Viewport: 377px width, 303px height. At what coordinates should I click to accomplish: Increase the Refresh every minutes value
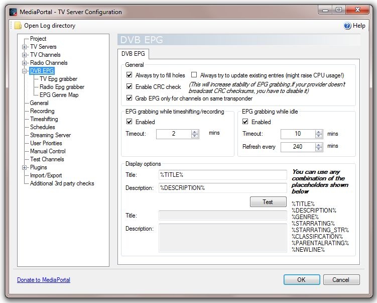(x=318, y=145)
